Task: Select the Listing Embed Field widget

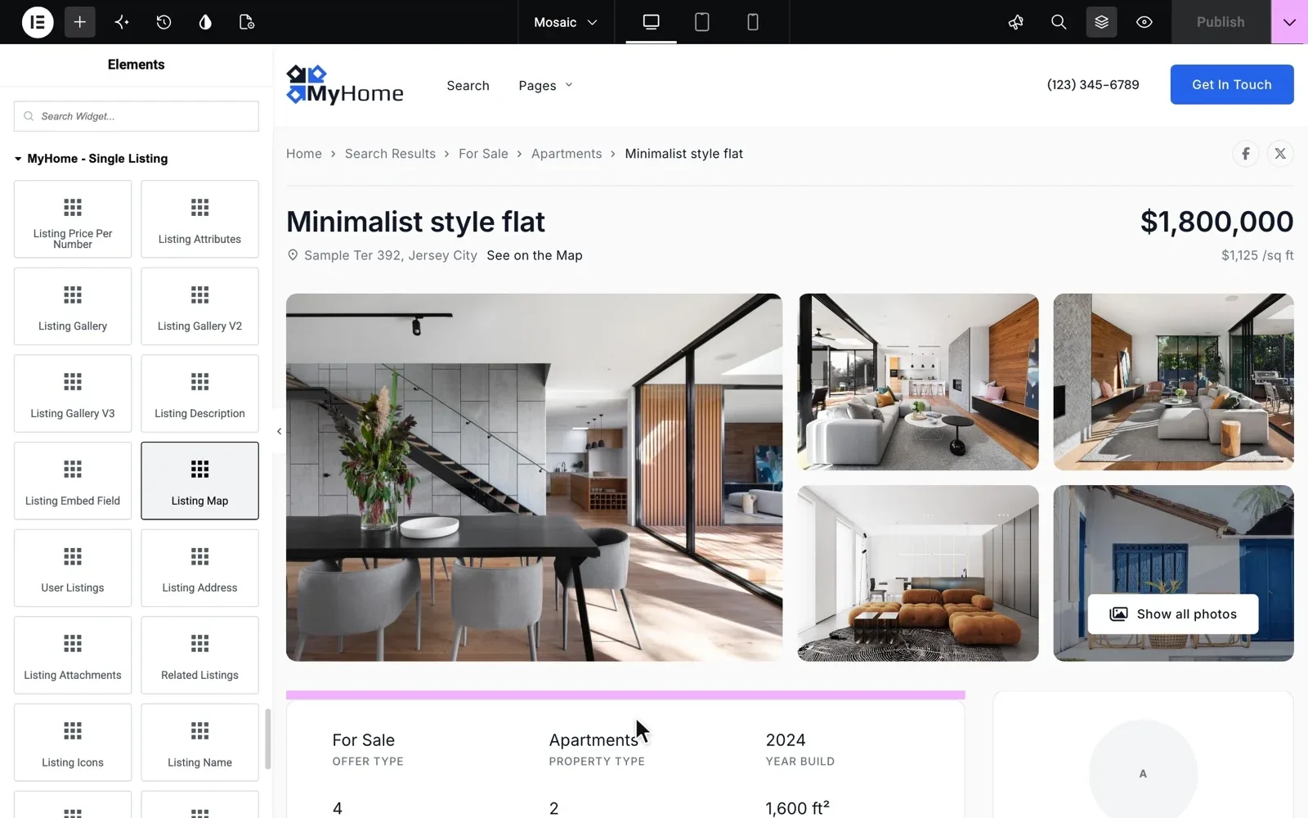Action: 73,481
